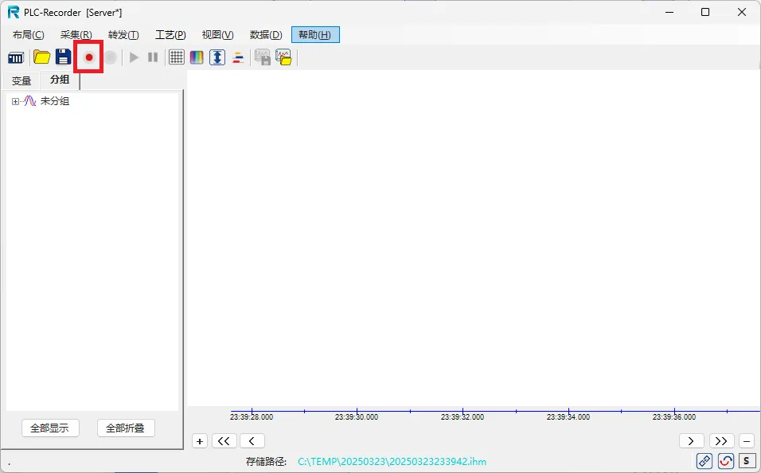Click the save chart image icon
This screenshot has width=761, height=473.
263,57
